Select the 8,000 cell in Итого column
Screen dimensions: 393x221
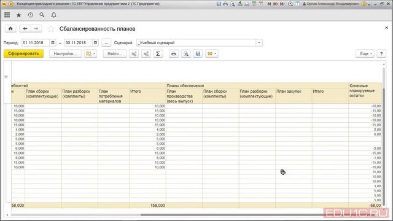tap(147, 158)
